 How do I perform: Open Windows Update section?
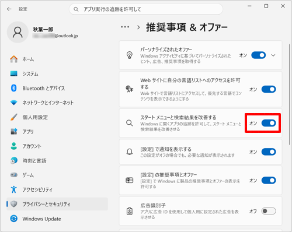click(x=57, y=219)
